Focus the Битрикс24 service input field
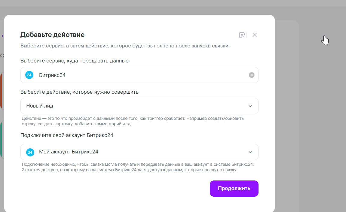346x212 pixels. pos(139,75)
